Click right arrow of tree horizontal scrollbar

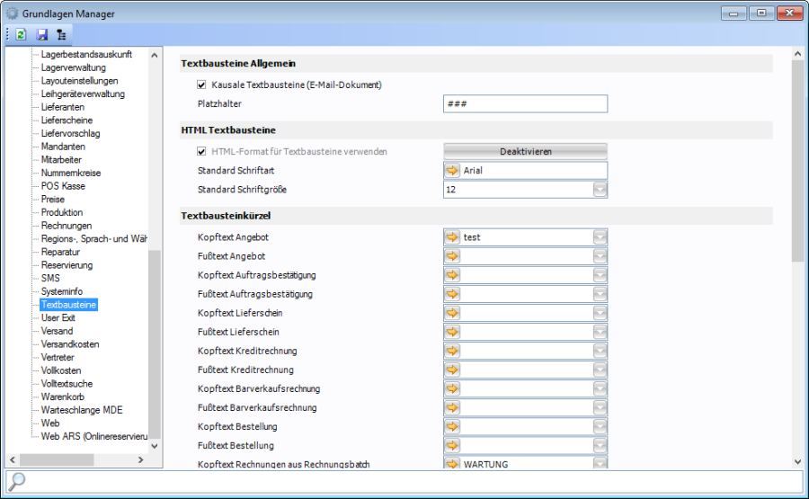[139, 460]
